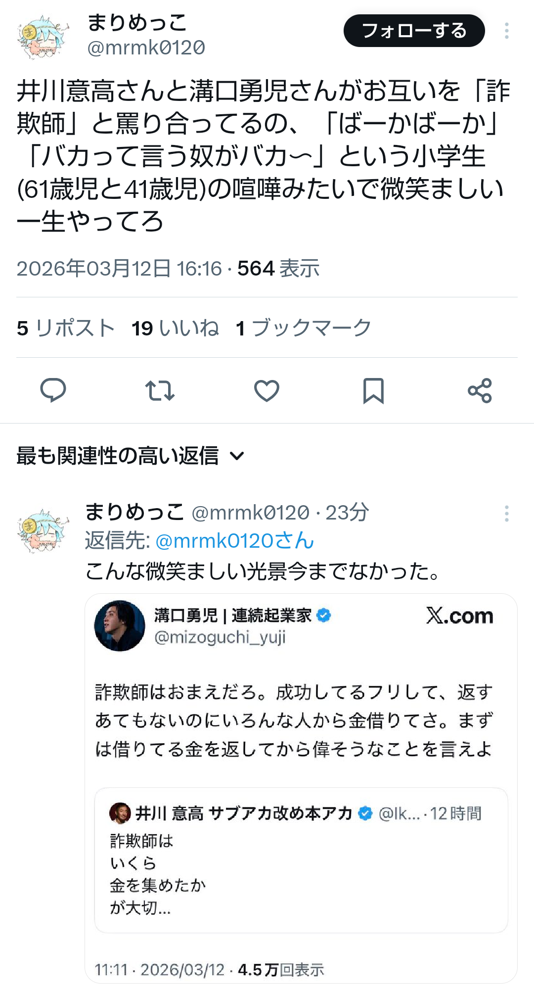
Task: Like the tweet with the heart icon
Action: 267,390
